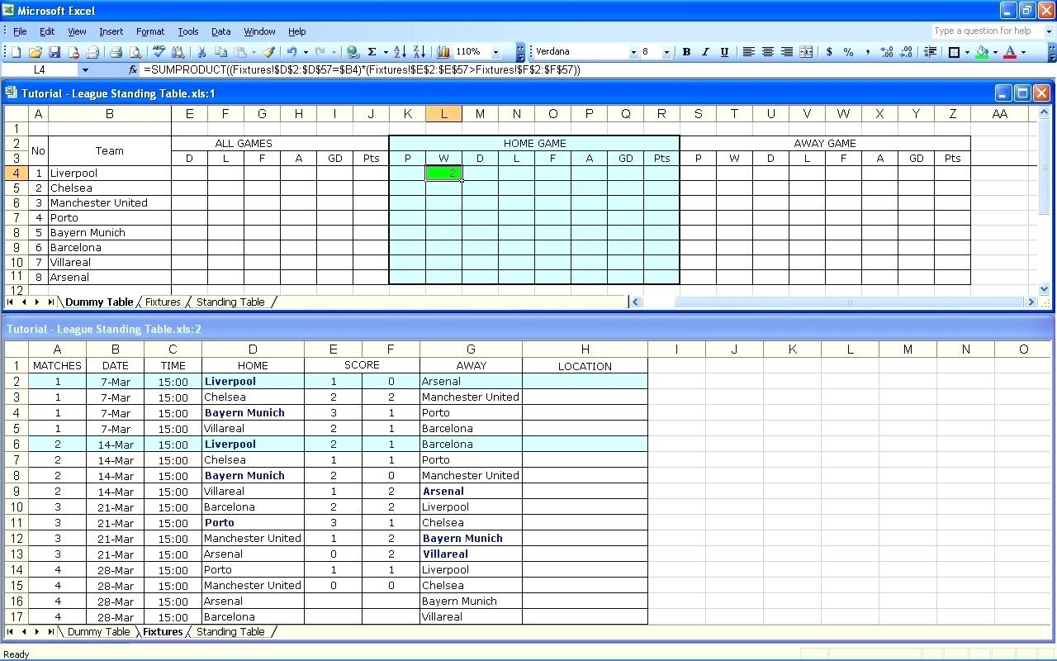The image size is (1057, 661).
Task: Select column header L in window 1
Action: [443, 114]
